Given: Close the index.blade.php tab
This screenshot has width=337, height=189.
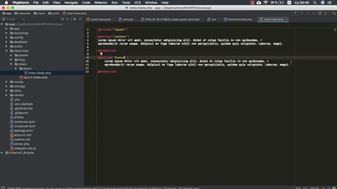Looking at the screenshot, I should click(286, 19).
